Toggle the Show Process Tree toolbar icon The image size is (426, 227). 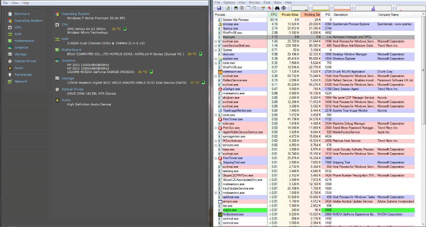pyautogui.click(x=242, y=8)
